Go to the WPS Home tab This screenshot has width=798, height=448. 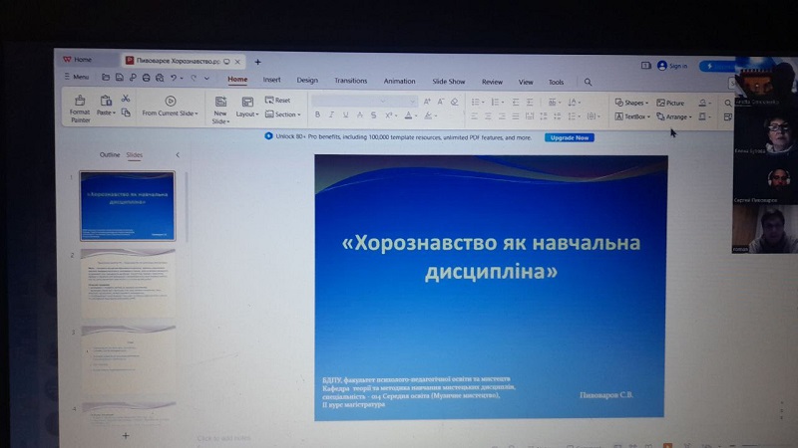click(x=78, y=60)
